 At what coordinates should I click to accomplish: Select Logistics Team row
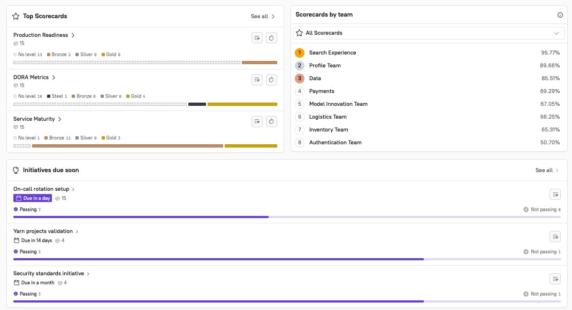(429, 117)
